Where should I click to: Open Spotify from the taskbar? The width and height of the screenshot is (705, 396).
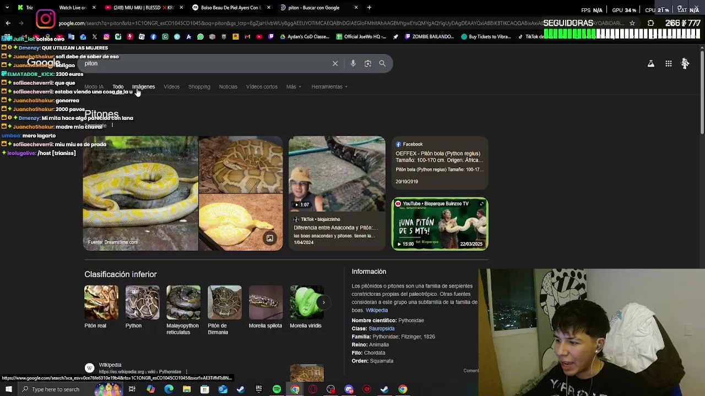point(276,389)
